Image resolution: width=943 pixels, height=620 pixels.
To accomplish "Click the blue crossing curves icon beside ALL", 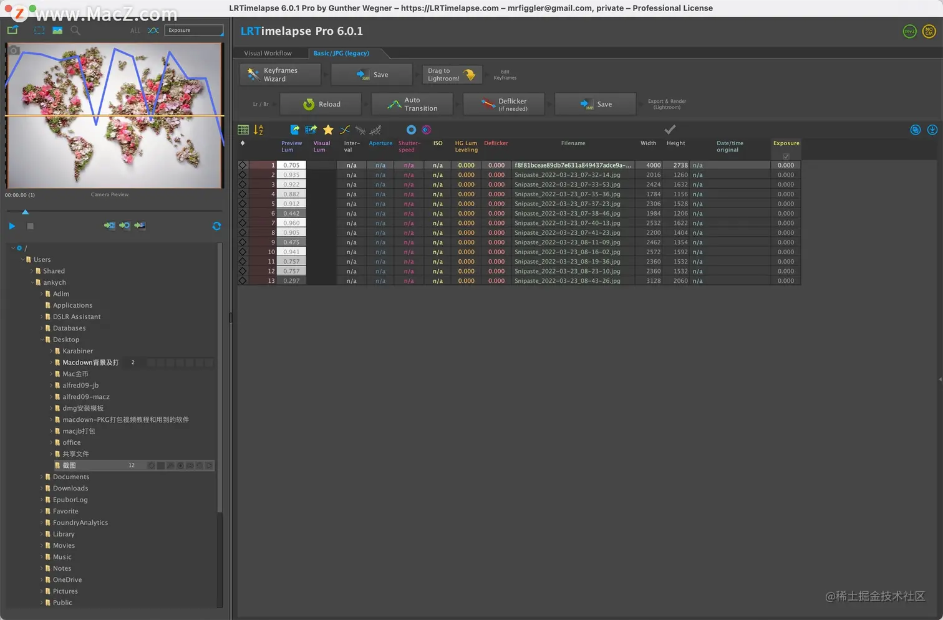I will click(x=153, y=30).
